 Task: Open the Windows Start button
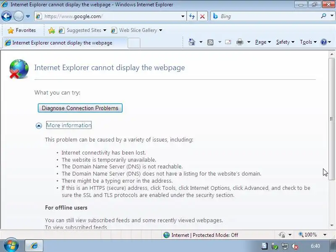(11, 245)
